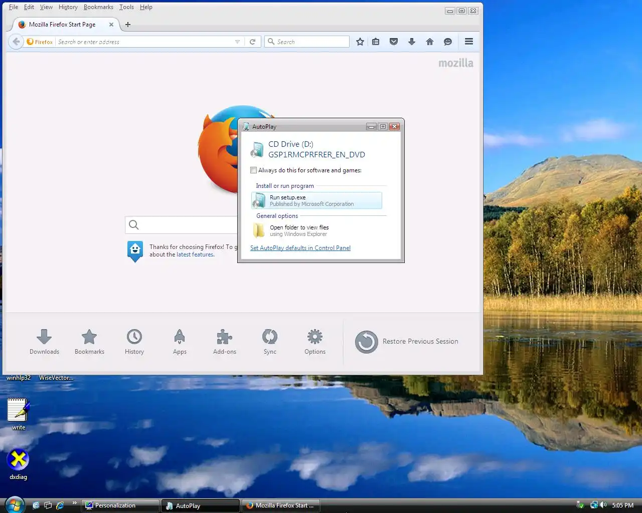This screenshot has height=513, width=642.
Task: Close the Mozilla Firefox Start Page tab
Action: (x=111, y=25)
